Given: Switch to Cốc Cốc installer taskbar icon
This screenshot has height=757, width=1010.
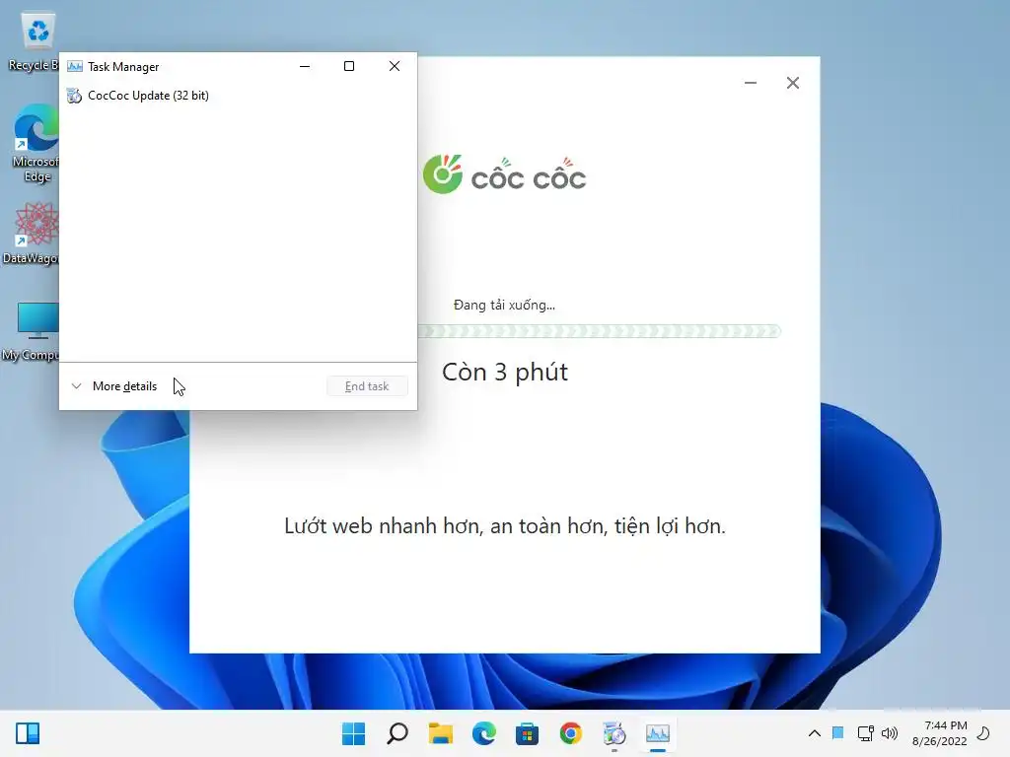Looking at the screenshot, I should pos(613,733).
